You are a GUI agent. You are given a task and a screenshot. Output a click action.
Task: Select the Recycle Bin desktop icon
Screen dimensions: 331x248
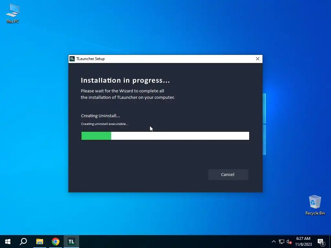point(315,205)
